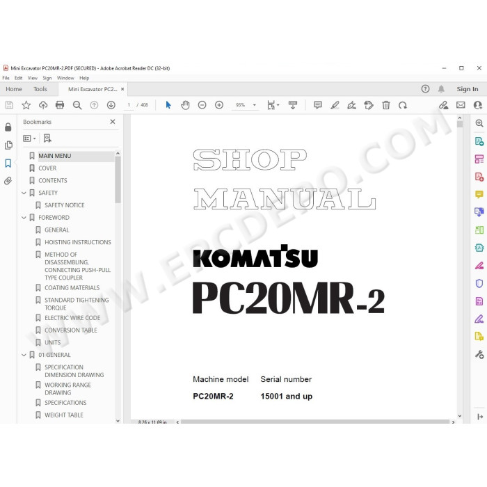The width and height of the screenshot is (487, 487).
Task: Zoom out with minus button
Action: point(202,105)
